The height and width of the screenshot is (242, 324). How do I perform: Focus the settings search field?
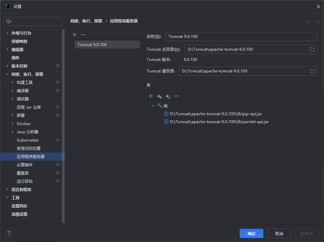[33, 21]
